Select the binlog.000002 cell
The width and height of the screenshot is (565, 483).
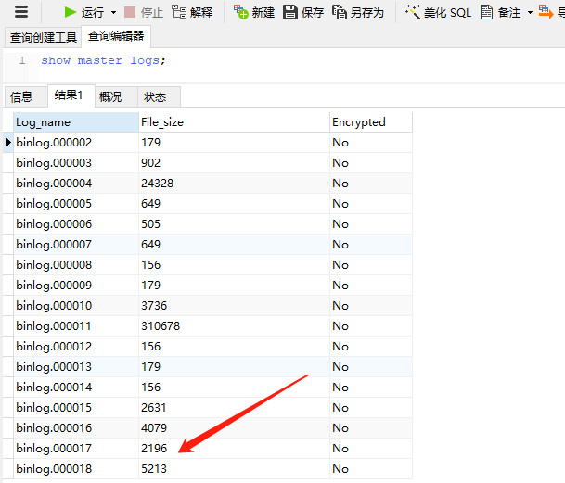(76, 143)
